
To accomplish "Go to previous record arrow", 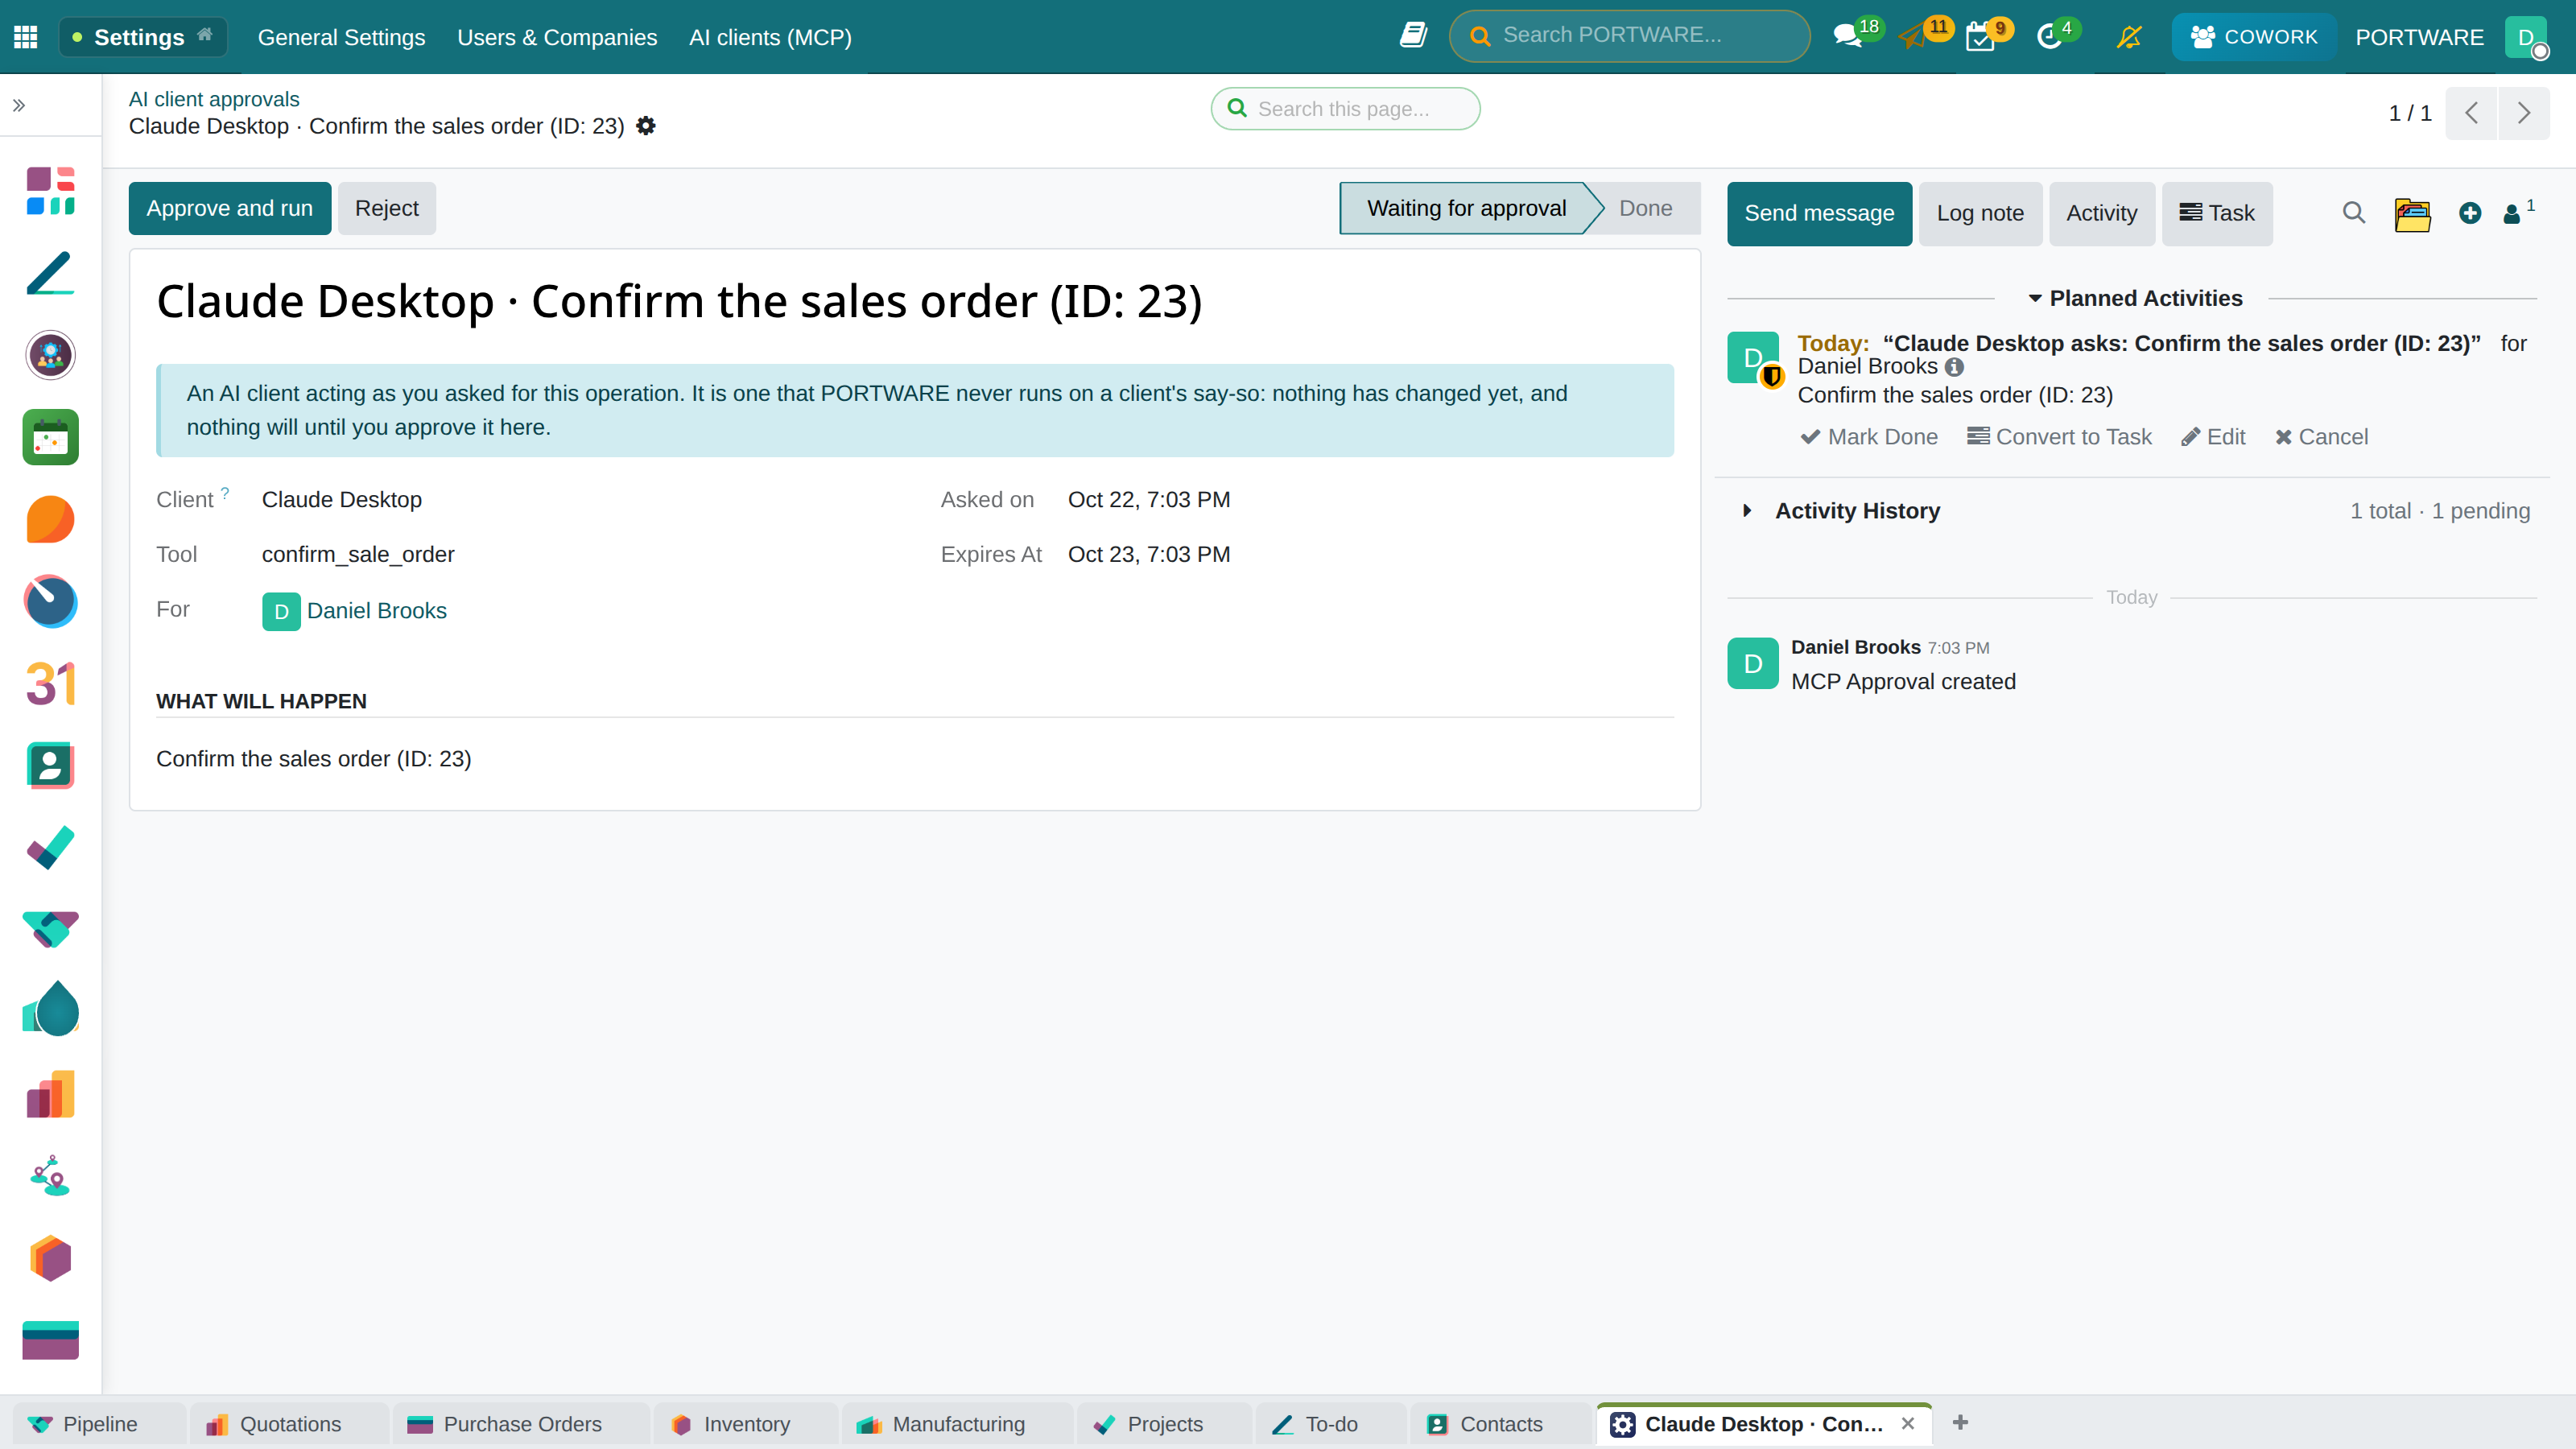I will coord(2471,113).
